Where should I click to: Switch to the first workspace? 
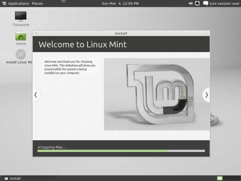tap(220, 178)
